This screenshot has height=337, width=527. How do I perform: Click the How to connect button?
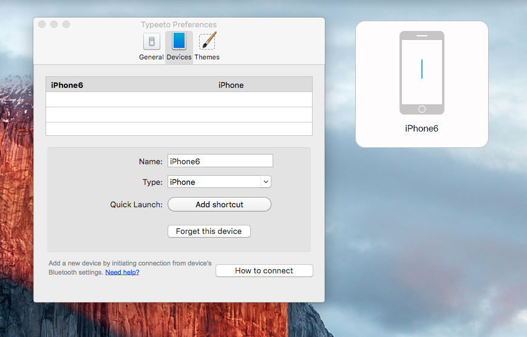[x=264, y=270]
